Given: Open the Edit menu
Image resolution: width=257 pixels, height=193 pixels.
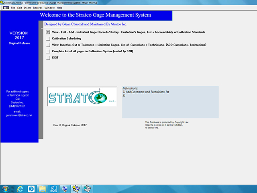Looking at the screenshot, I should [x=20, y=8].
